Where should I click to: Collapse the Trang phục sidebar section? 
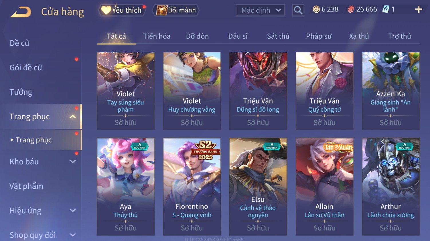click(73, 116)
